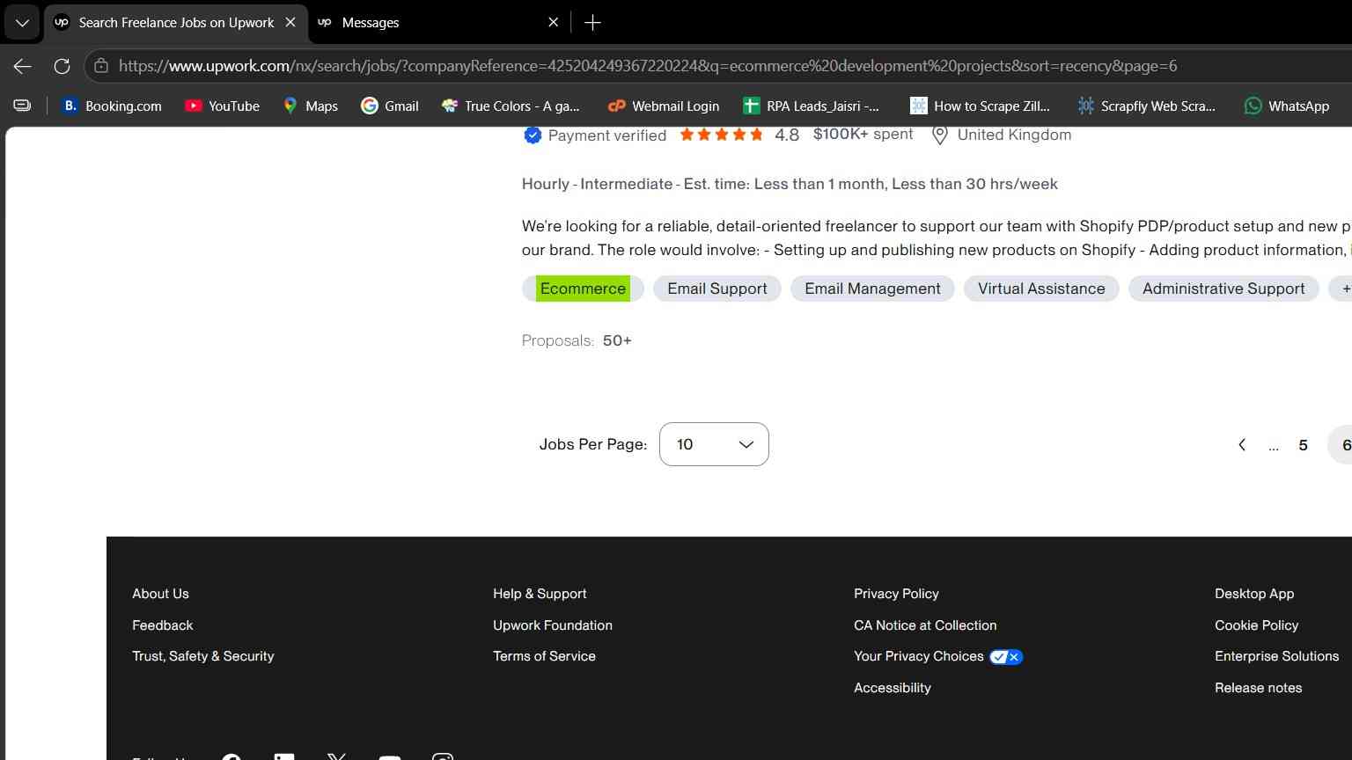Image resolution: width=1352 pixels, height=760 pixels.
Task: Select the Ecommerce skill tag
Action: tap(583, 289)
